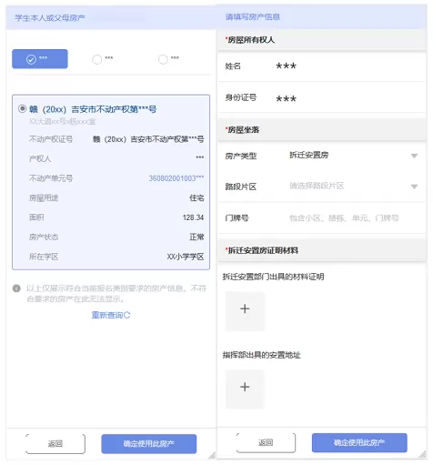Click plus icon under 指挥部出具的安置地址
This screenshot has height=465, width=433.
[x=245, y=387]
